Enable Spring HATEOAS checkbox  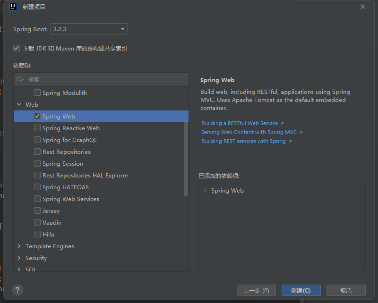point(37,187)
